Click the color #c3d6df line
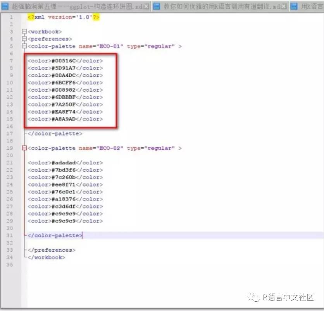This screenshot has width=324, height=311. (65, 206)
